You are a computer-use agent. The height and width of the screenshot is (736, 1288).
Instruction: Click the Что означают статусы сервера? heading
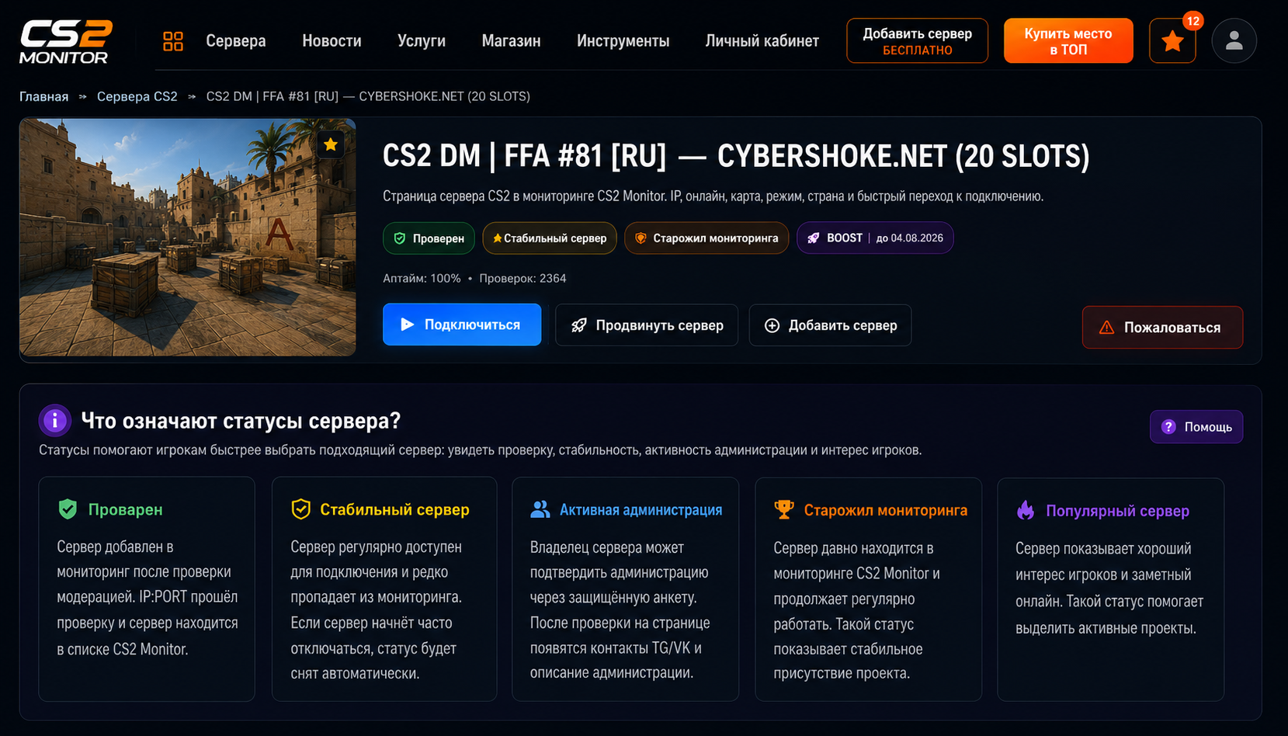point(241,421)
